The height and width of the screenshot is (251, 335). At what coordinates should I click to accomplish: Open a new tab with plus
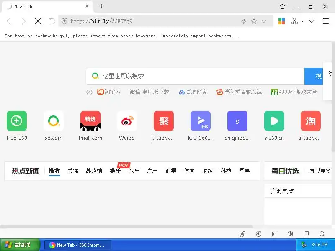[x=101, y=6]
